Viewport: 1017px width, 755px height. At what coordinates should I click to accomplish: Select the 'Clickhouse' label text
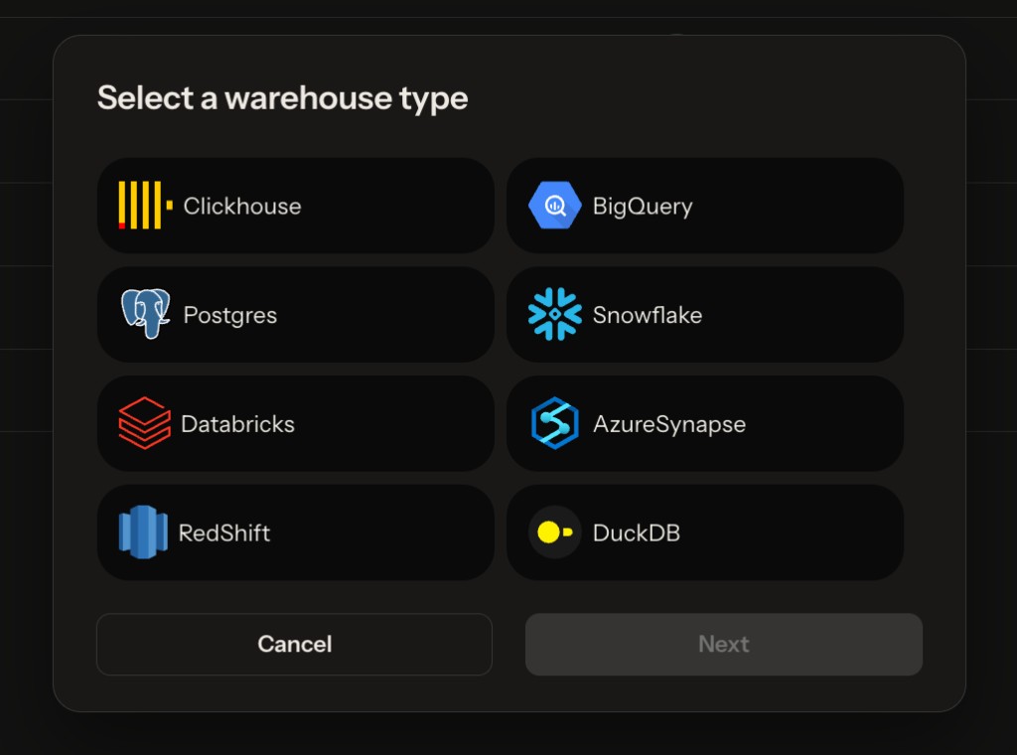242,206
